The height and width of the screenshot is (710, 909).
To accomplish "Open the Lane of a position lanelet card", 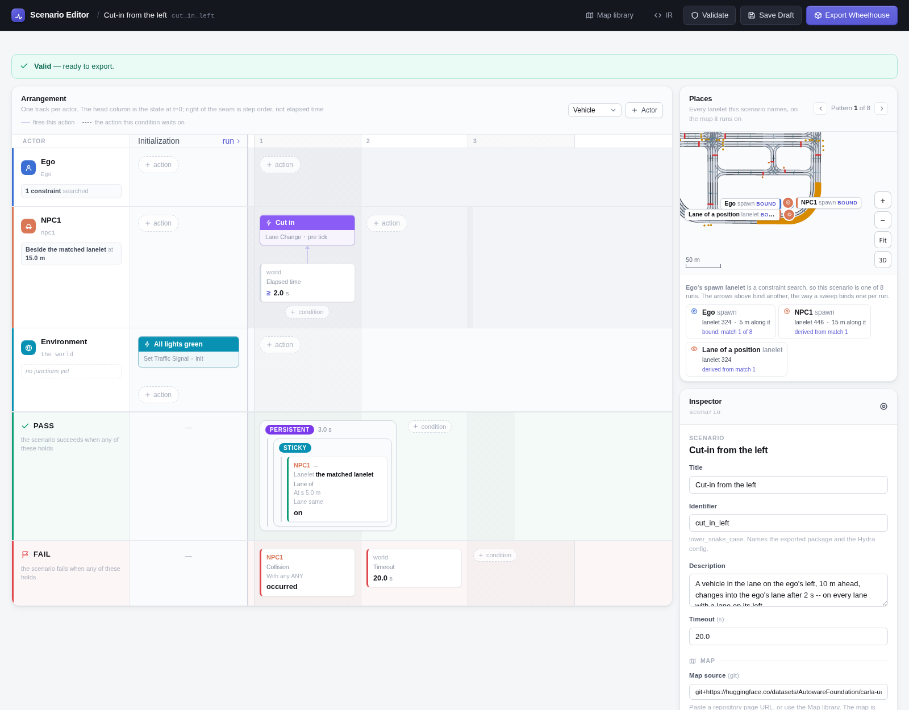I will [x=736, y=360].
